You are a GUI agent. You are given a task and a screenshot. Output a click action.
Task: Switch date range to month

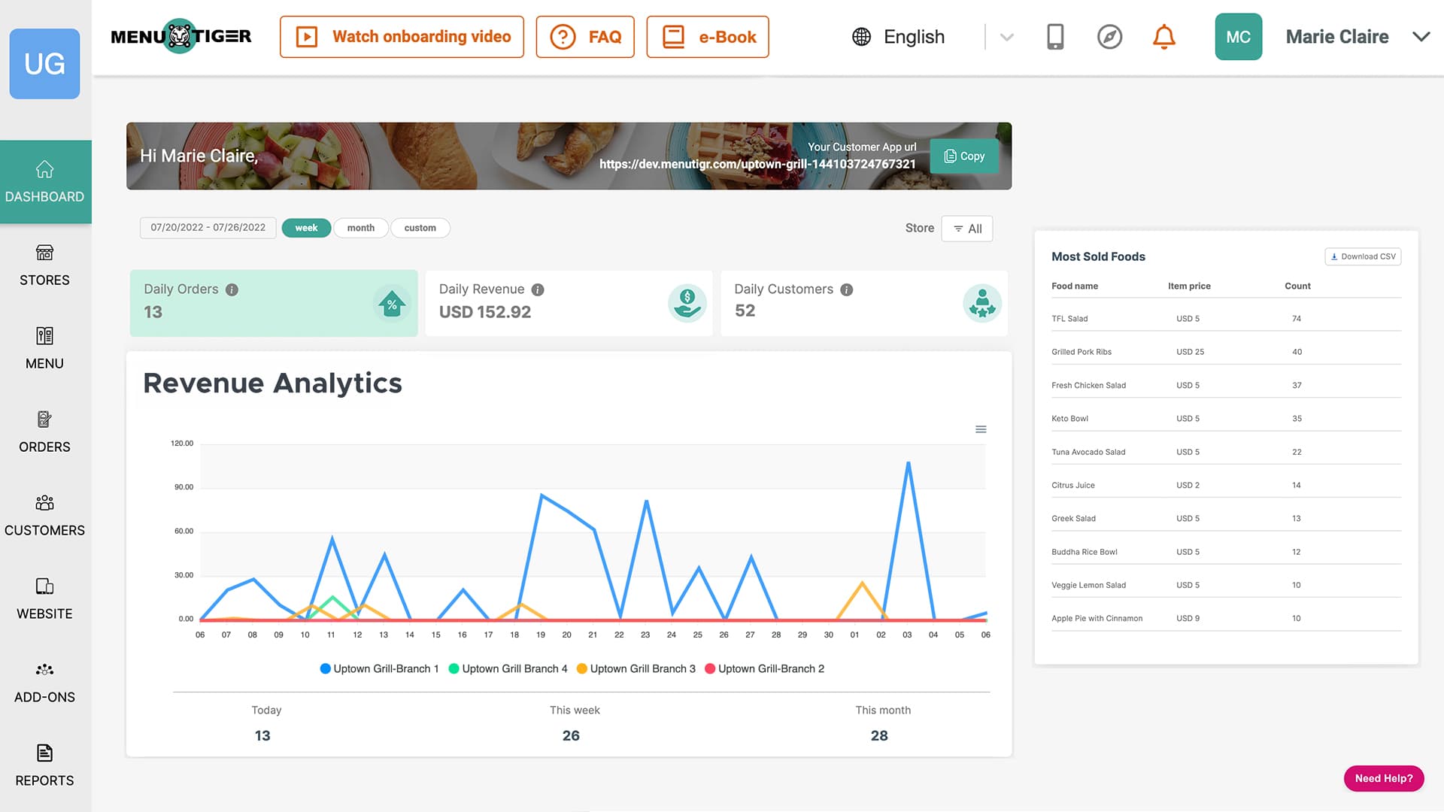[x=360, y=228]
